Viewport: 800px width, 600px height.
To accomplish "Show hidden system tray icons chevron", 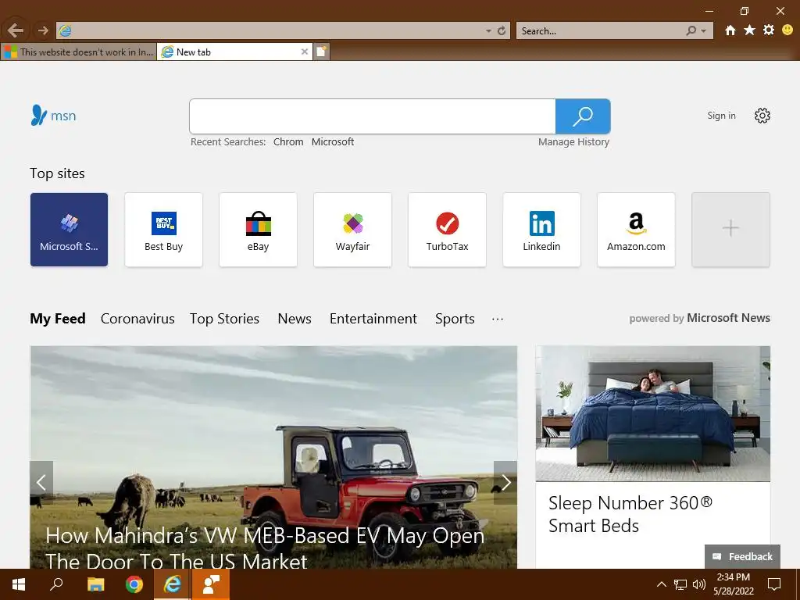I will click(661, 584).
